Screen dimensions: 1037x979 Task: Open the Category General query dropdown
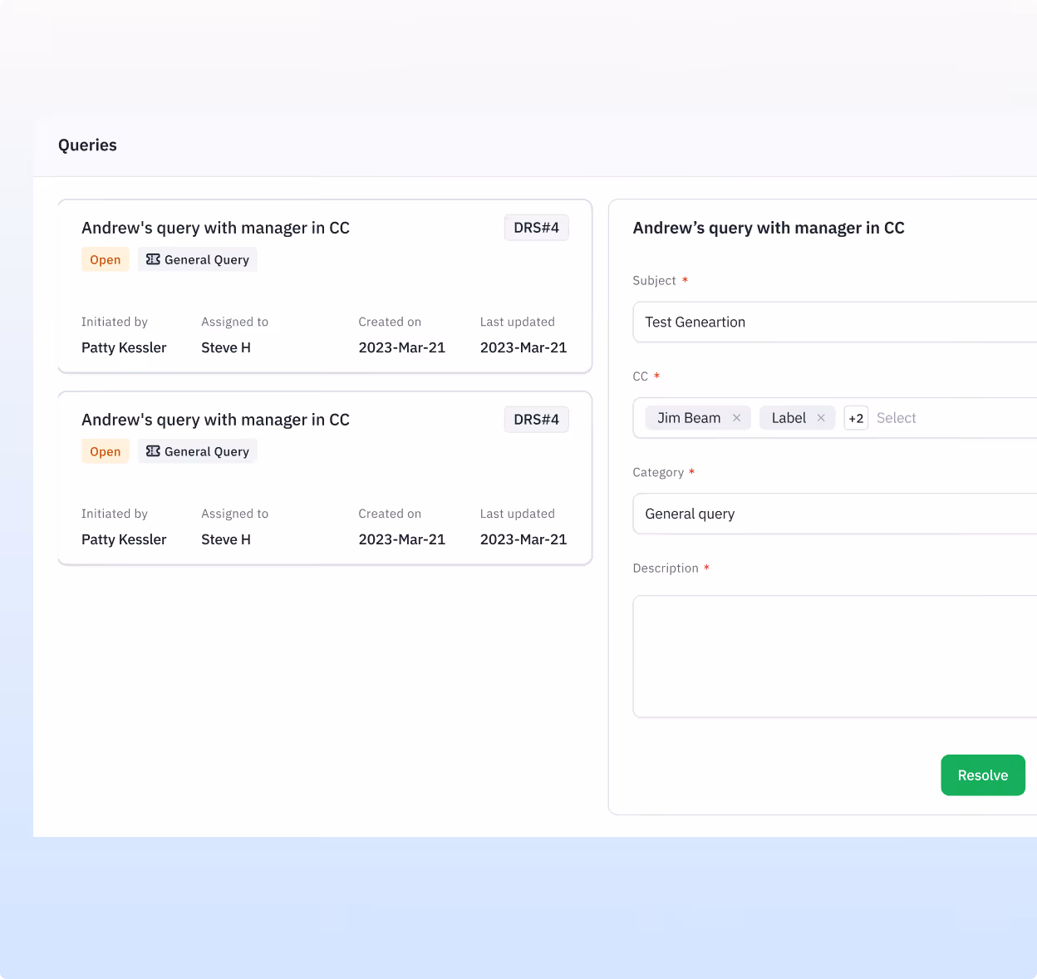click(835, 514)
